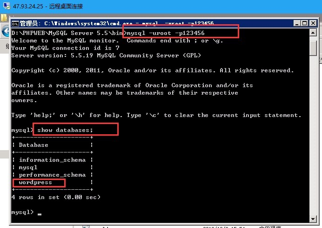Click the 'Database' column header
Screen dimensions: 322x228
[34, 145]
